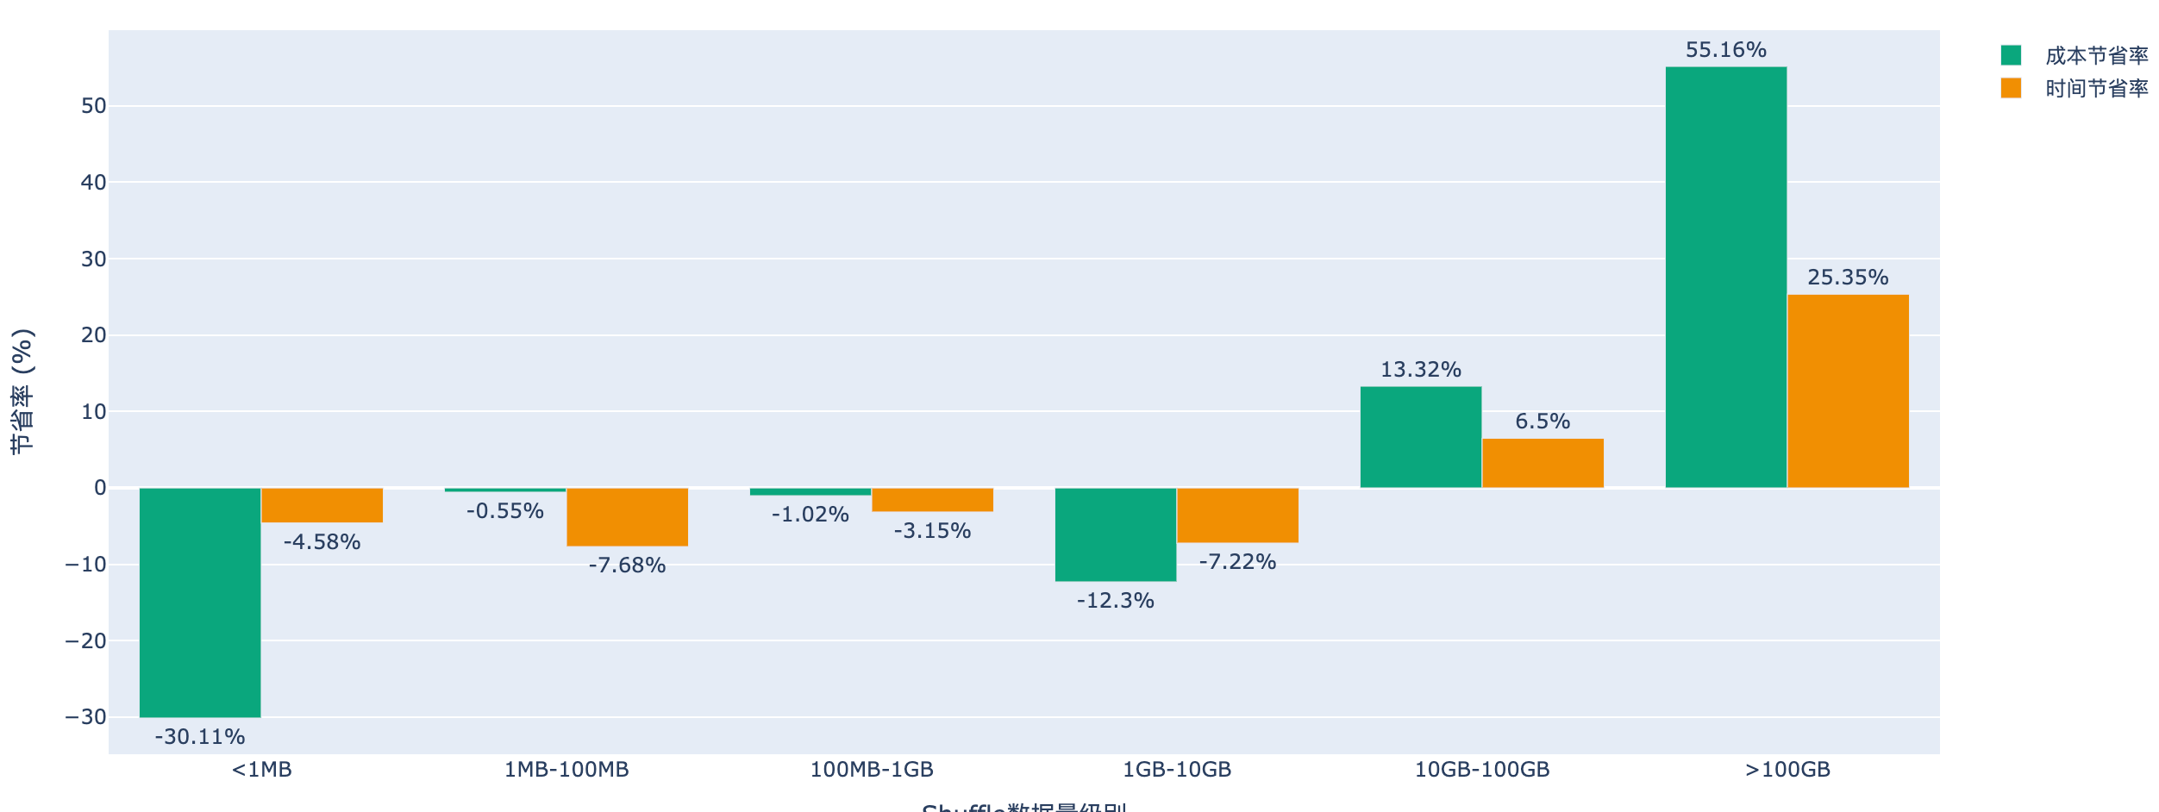Toggle the 时间节省率 legend entry
The width and height of the screenshot is (2159, 812).
(2096, 89)
